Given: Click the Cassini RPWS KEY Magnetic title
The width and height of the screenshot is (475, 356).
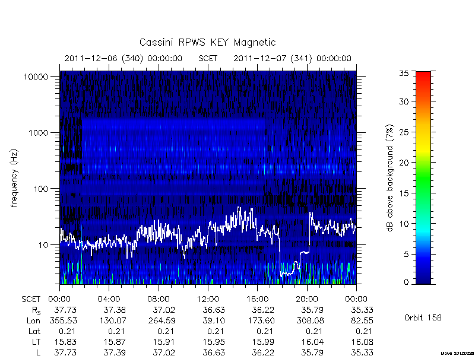Looking at the screenshot, I should click(207, 42).
